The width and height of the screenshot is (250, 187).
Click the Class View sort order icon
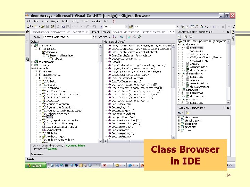180,113
